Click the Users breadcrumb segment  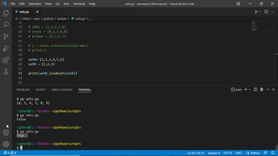click(26, 19)
